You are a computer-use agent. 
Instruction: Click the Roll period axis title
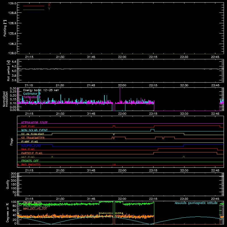click(9, 71)
